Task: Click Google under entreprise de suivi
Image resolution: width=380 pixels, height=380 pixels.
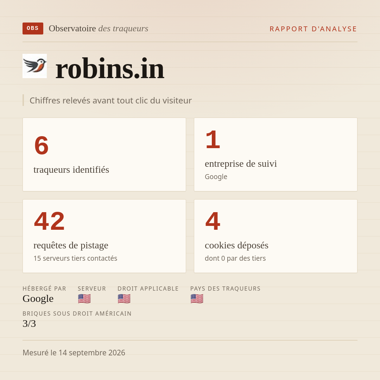Action: click(216, 177)
